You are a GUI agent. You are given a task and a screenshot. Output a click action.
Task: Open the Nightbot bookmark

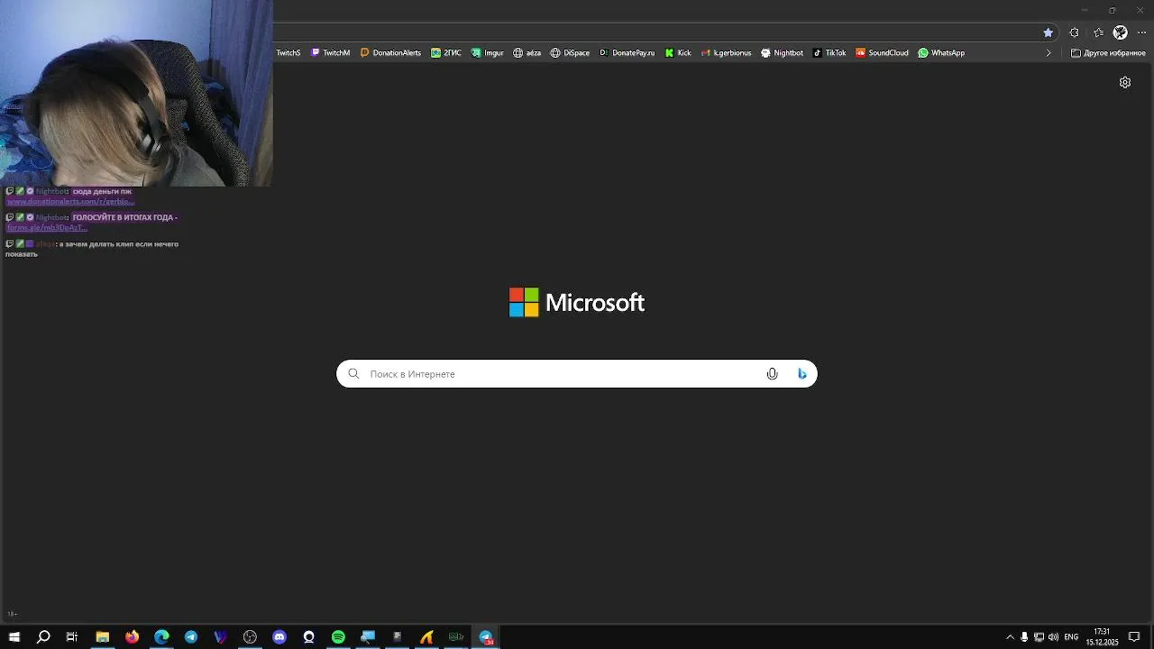pos(782,53)
